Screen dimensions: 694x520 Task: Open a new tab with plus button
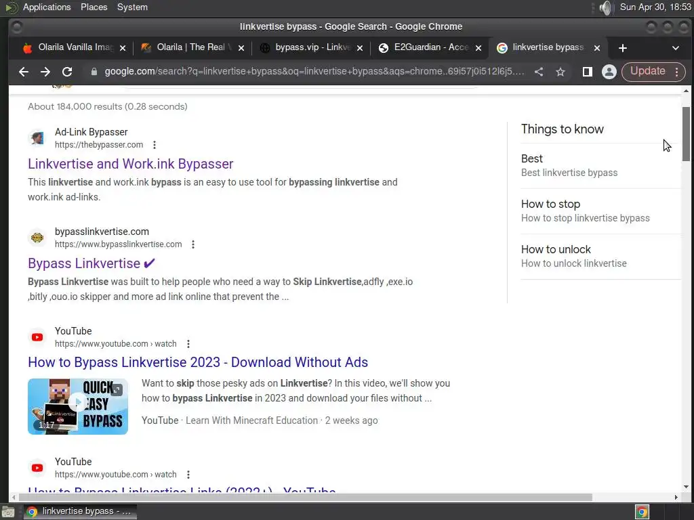pos(622,48)
